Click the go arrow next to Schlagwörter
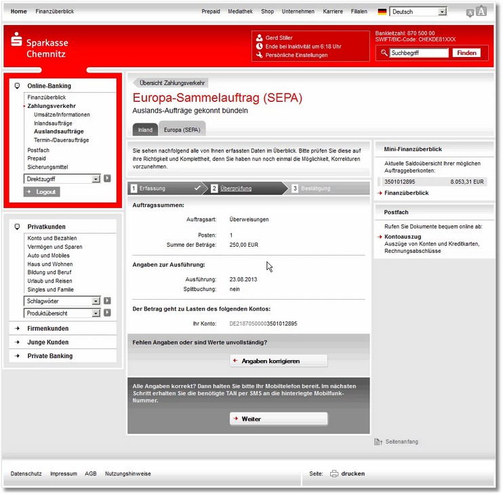Image resolution: width=503 pixels, height=495 pixels. tap(107, 300)
